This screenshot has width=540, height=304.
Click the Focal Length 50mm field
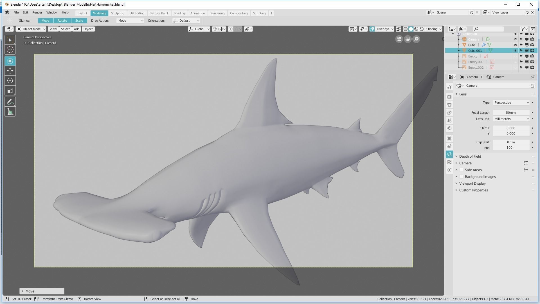[511, 113]
